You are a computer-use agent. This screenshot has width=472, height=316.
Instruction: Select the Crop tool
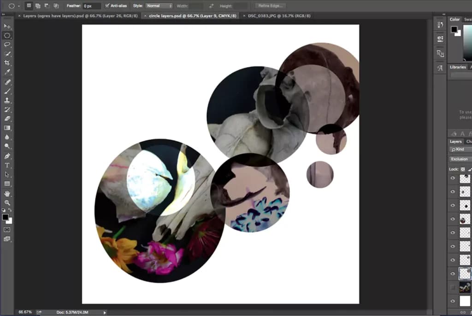[x=7, y=63]
